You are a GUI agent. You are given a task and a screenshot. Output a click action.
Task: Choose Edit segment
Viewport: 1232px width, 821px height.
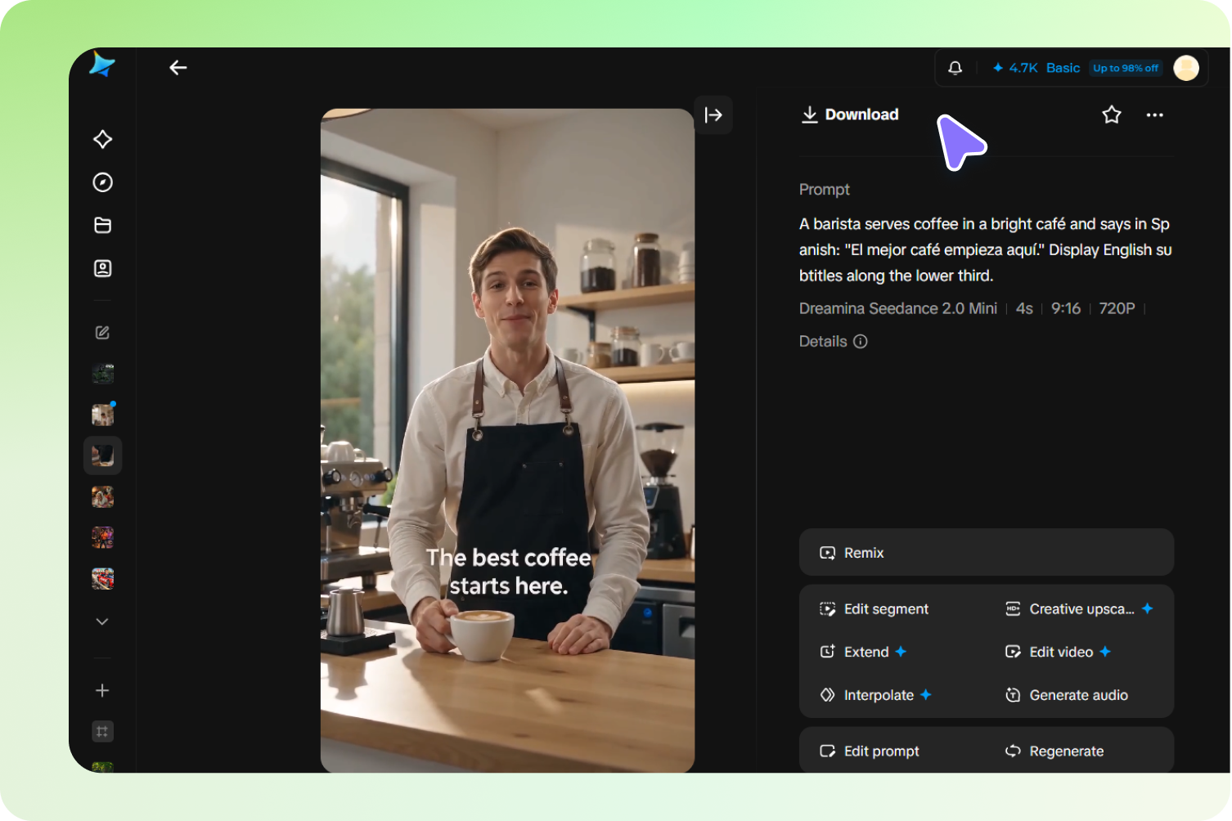pyautogui.click(x=875, y=609)
